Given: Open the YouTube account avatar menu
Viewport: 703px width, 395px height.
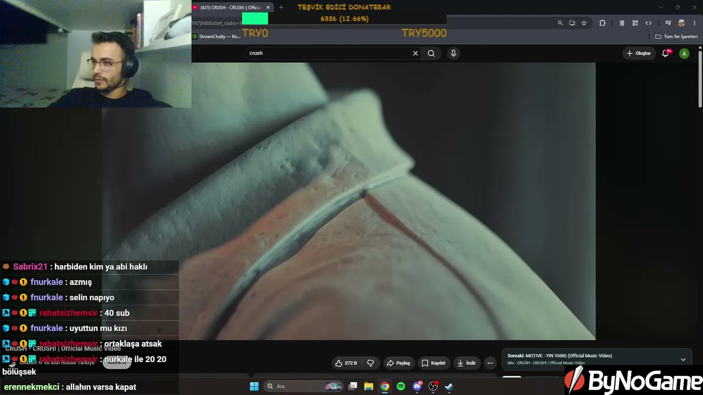Looking at the screenshot, I should 684,53.
